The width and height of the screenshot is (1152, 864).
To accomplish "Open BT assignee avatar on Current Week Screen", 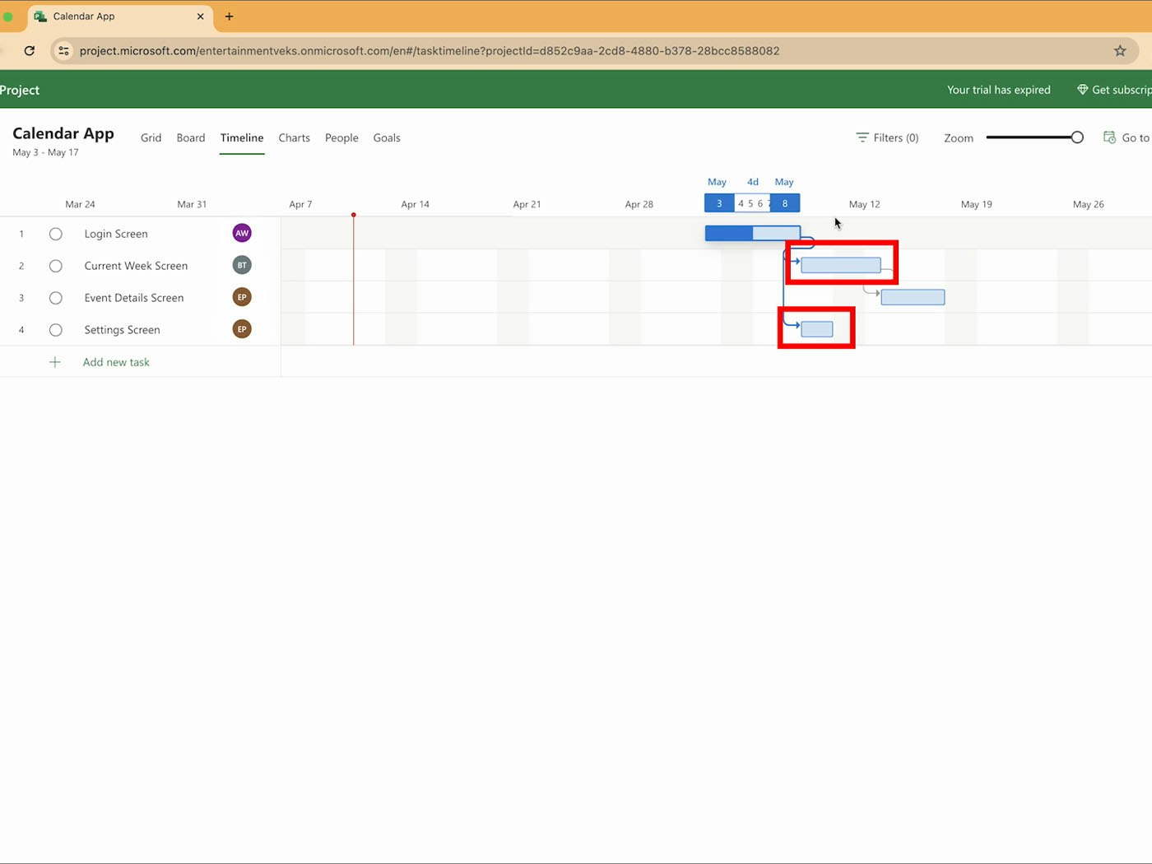I will pyautogui.click(x=242, y=265).
